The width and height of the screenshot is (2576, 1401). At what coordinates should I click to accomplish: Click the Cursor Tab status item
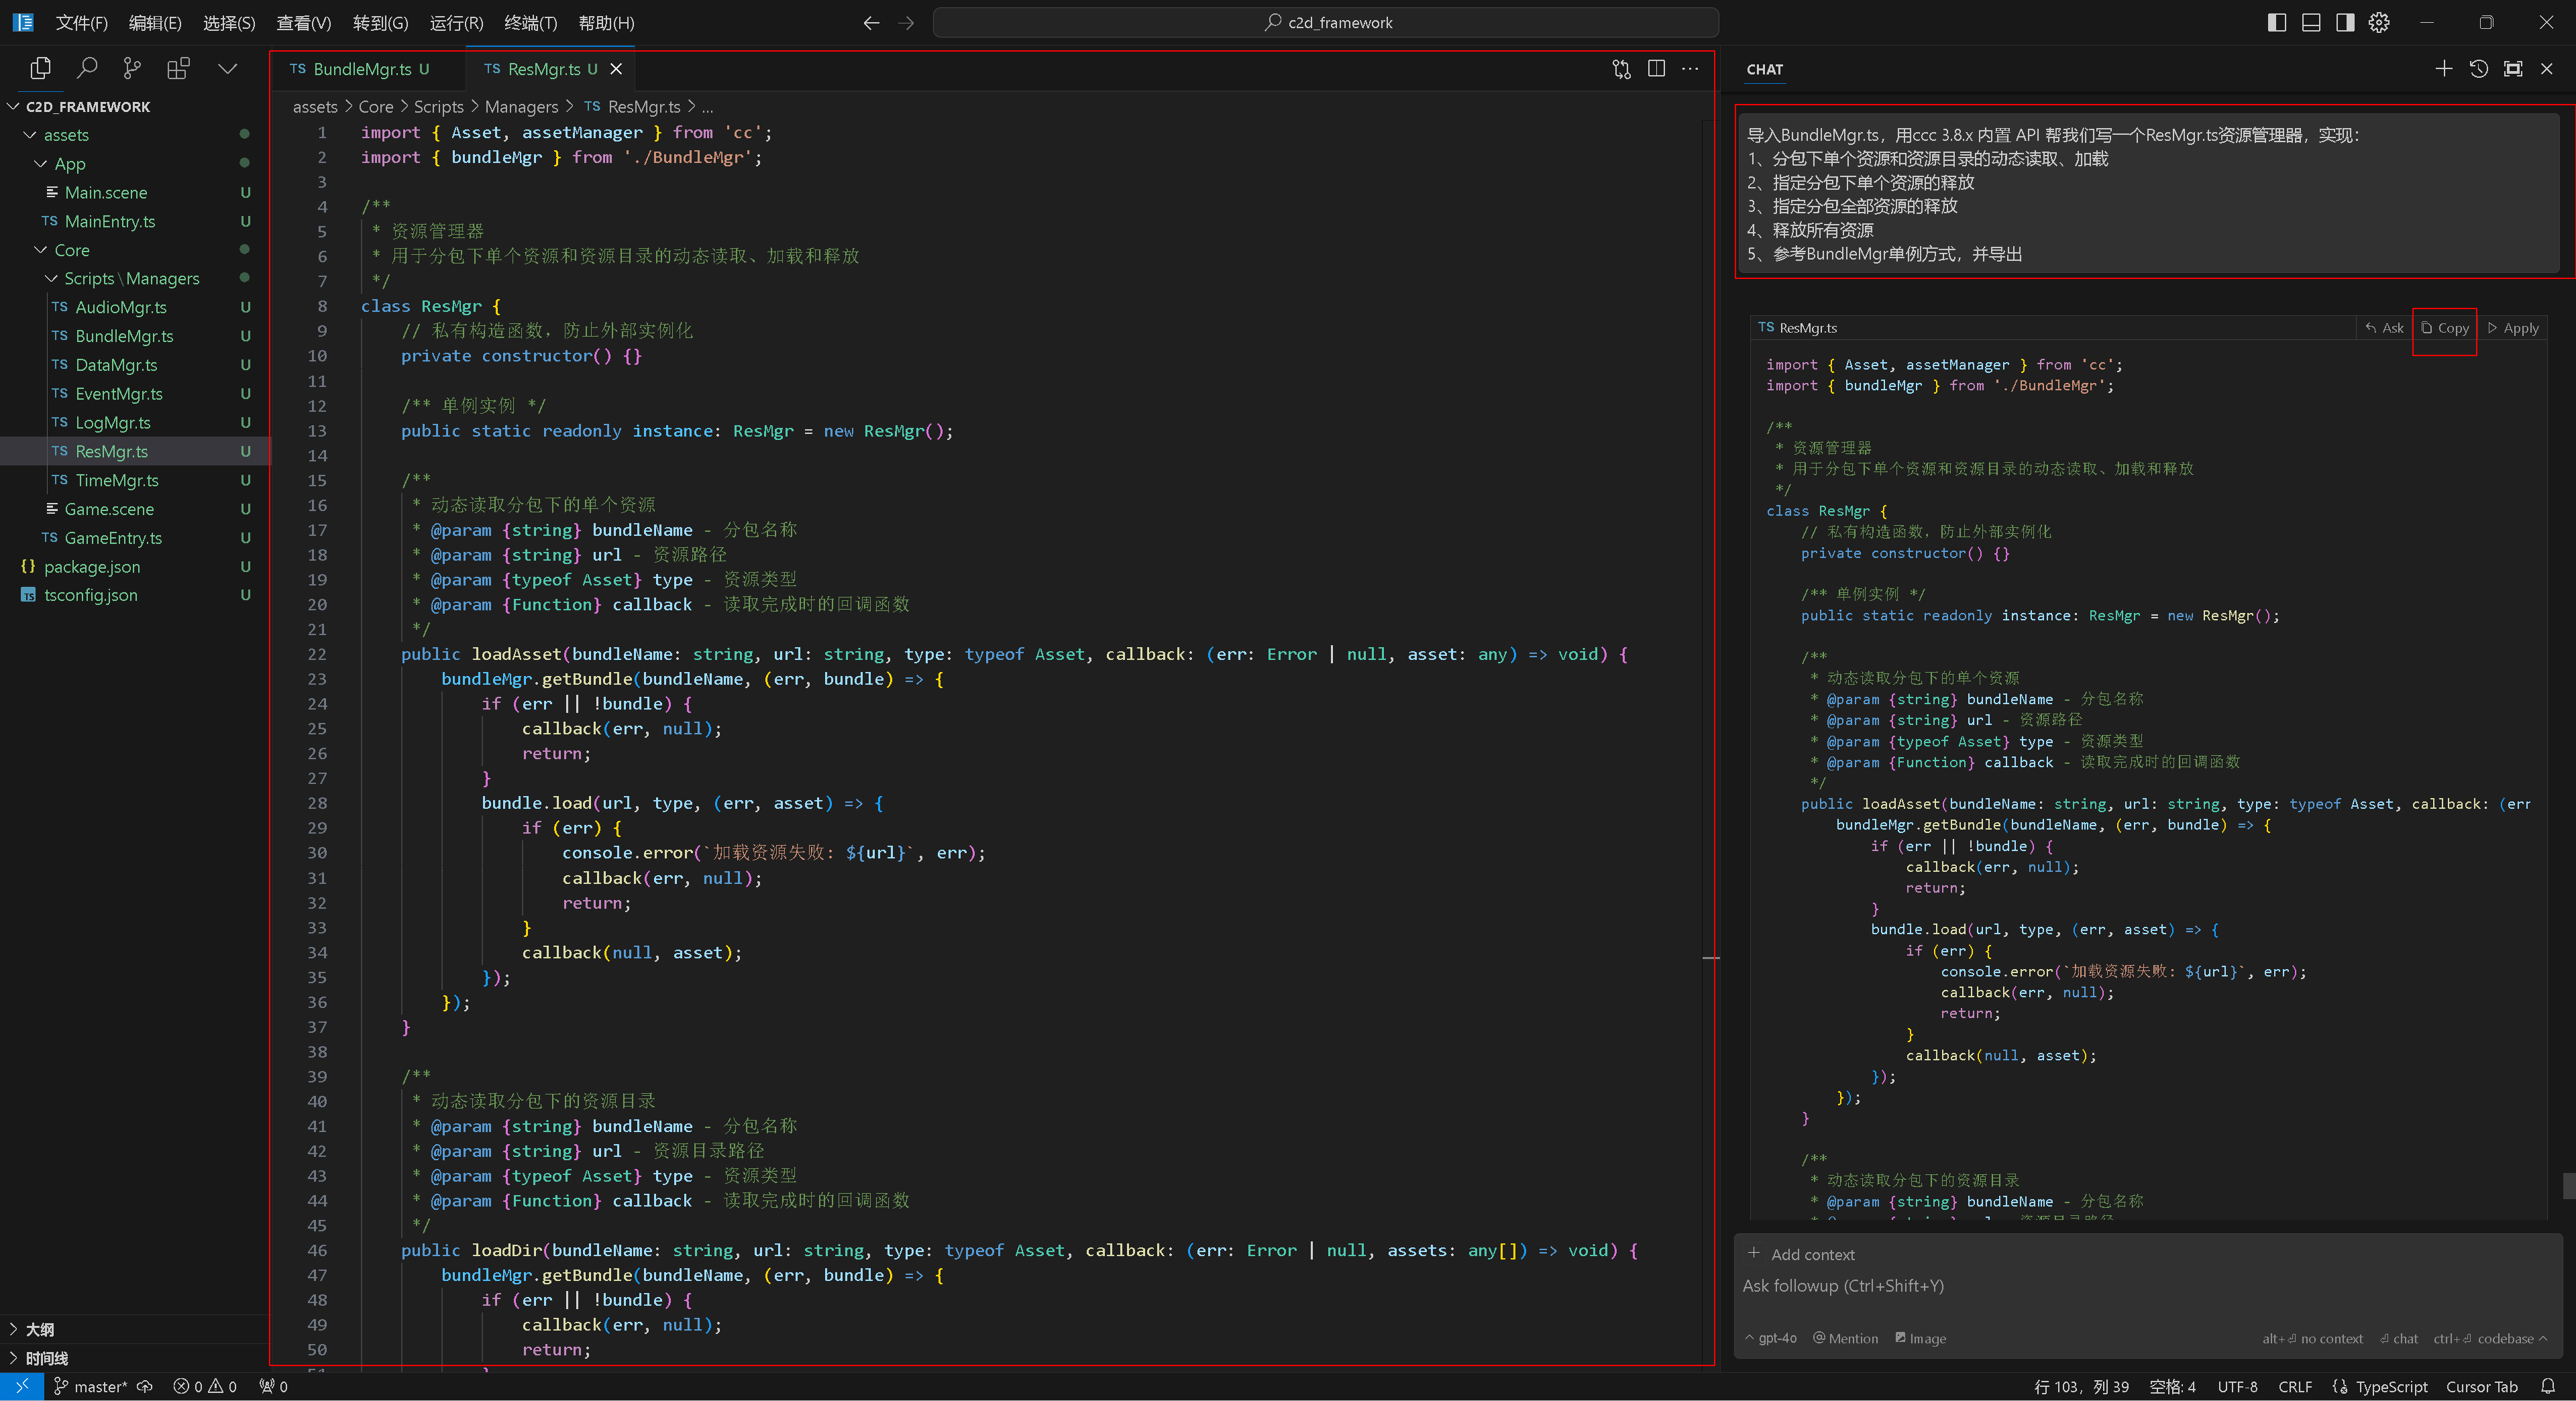[x=2481, y=1387]
